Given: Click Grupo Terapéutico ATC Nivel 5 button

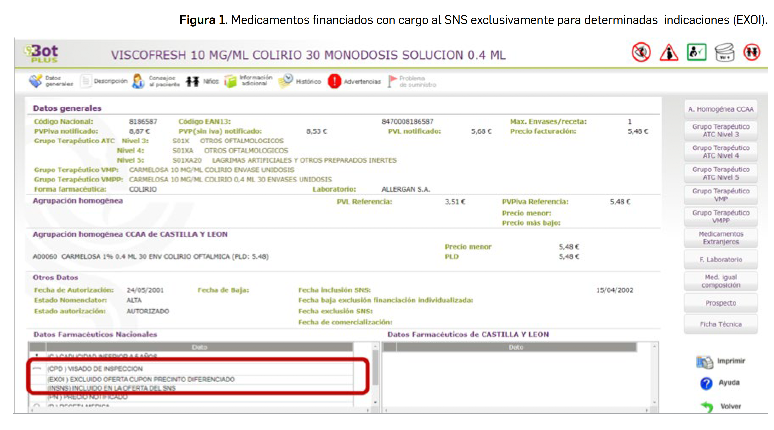Looking at the screenshot, I should coord(721,173).
